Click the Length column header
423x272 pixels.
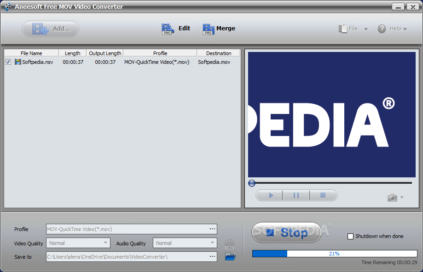point(72,53)
